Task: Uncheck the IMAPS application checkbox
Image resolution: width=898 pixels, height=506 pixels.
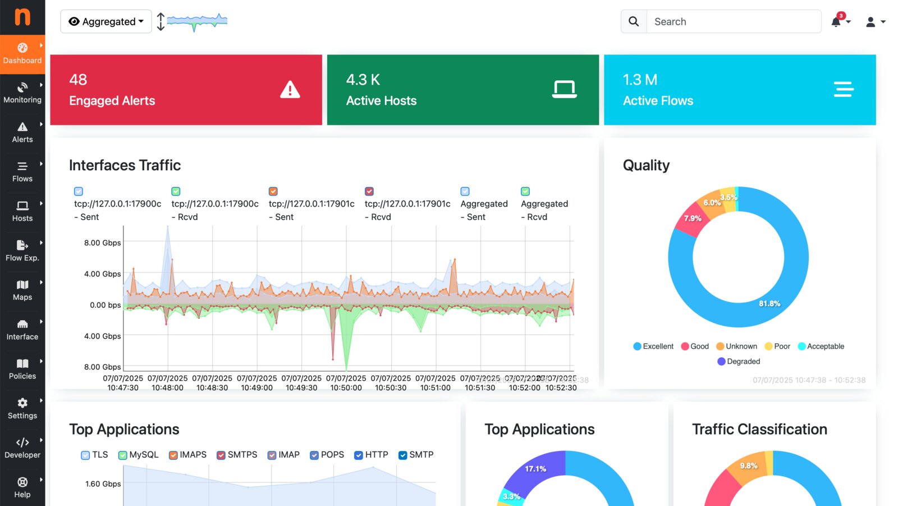Action: pyautogui.click(x=173, y=455)
